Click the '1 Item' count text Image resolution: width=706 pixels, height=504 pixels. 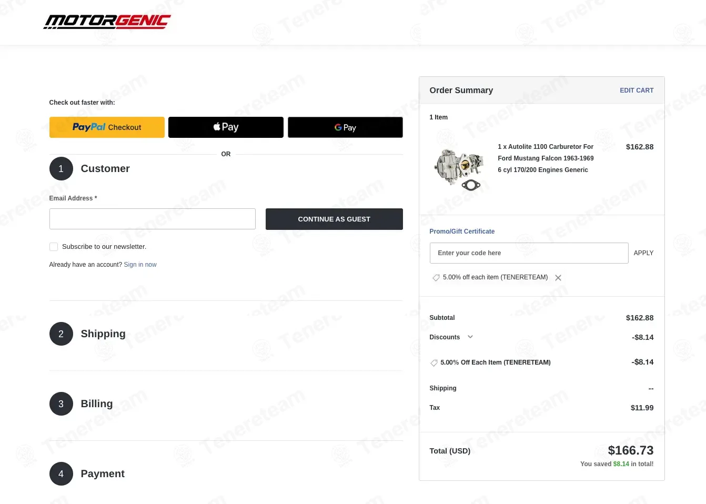[x=439, y=117]
